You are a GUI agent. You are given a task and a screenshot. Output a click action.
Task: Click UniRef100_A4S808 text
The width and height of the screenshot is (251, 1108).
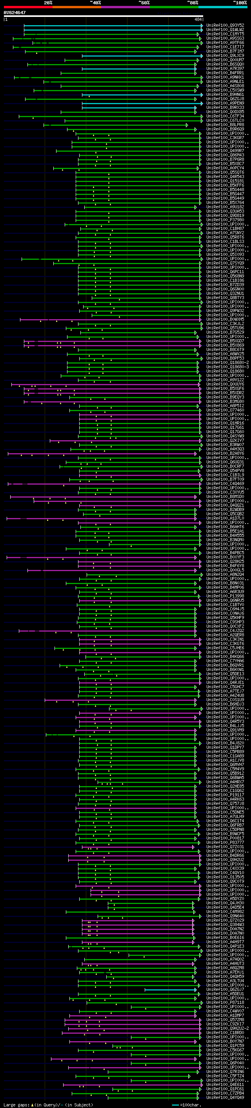225,86
